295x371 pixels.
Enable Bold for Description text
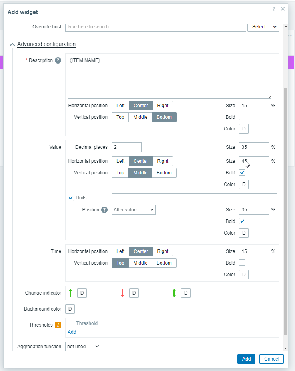[242, 117]
